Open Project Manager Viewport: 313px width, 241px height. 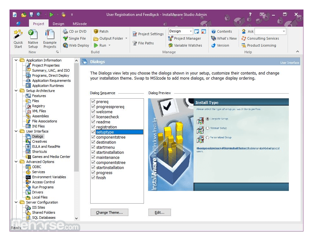(x=185, y=38)
